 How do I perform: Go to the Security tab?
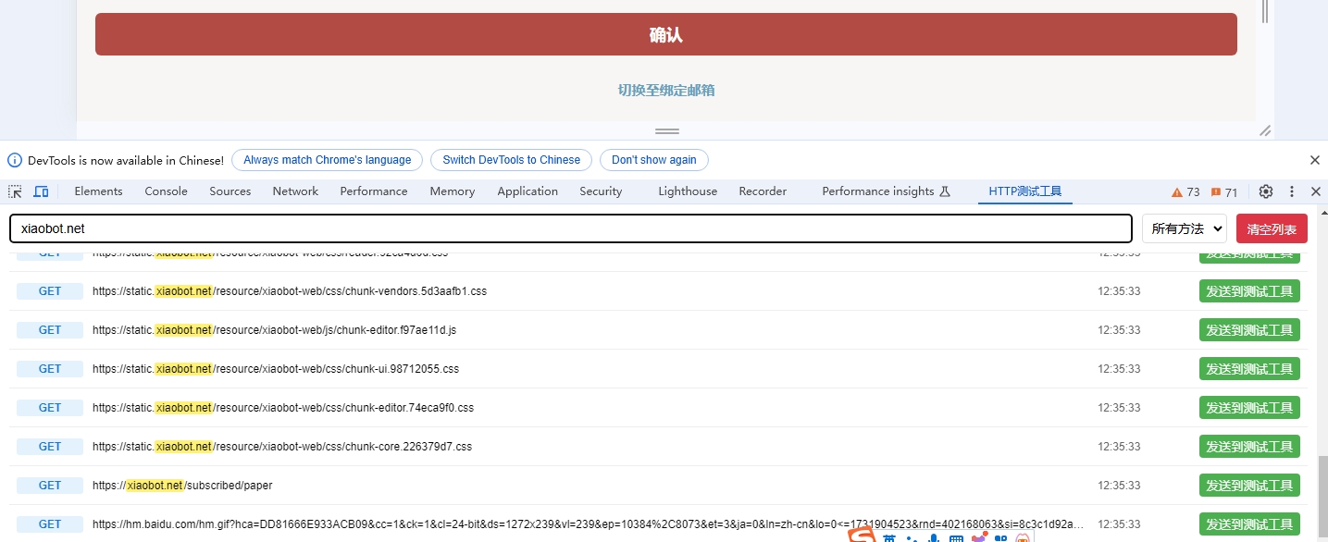601,191
